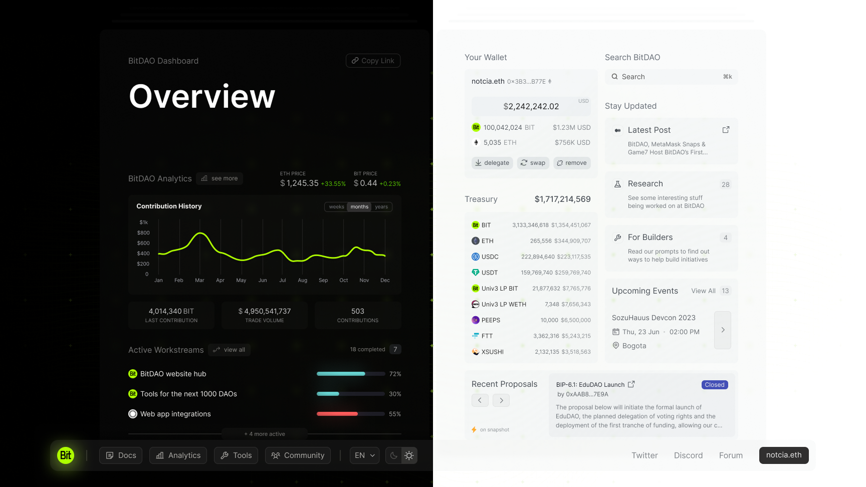Click the Copy Link button

click(x=373, y=61)
